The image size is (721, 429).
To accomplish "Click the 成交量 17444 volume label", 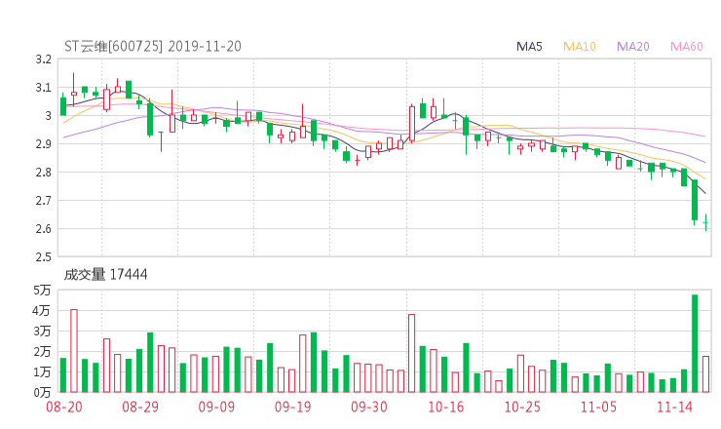I will point(106,274).
